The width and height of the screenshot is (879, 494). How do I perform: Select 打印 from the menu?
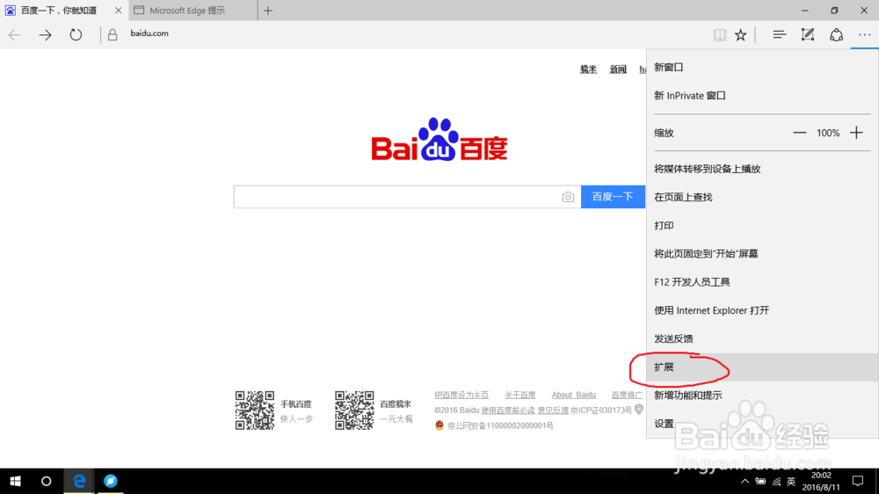pyautogui.click(x=762, y=225)
